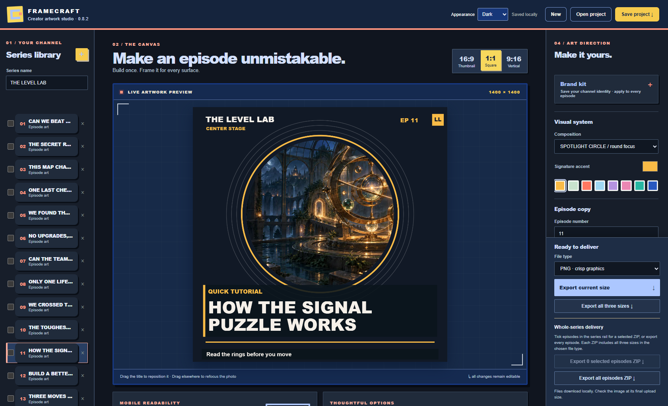
Task: Remove episode 02 The Secret R... with x
Action: point(83,146)
